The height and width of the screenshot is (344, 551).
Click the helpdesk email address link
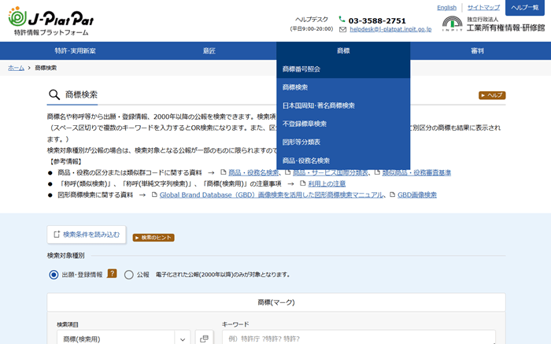coord(390,29)
